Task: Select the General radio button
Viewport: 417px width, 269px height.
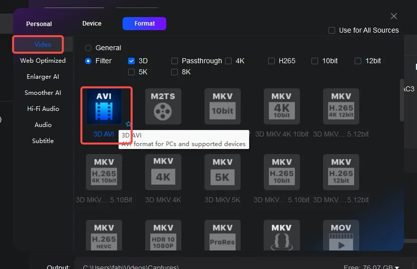Action: pyautogui.click(x=88, y=48)
